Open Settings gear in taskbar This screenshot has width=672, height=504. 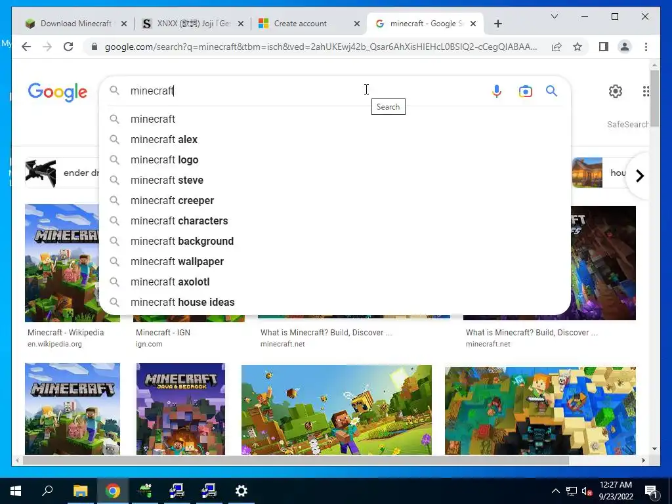pos(241,491)
